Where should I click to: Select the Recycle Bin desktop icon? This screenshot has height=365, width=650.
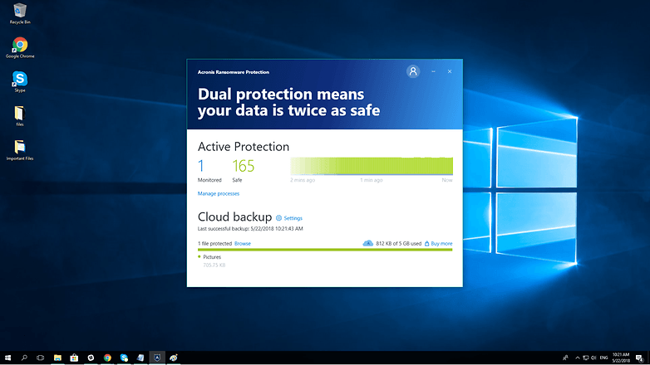[x=20, y=13]
